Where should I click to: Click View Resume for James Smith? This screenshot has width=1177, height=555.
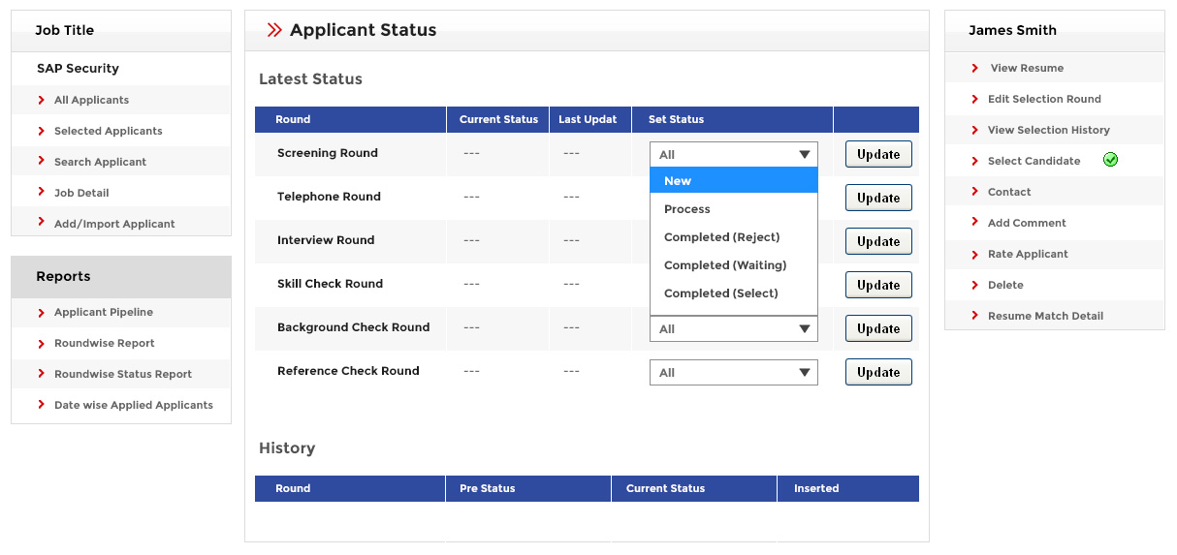(x=1027, y=68)
